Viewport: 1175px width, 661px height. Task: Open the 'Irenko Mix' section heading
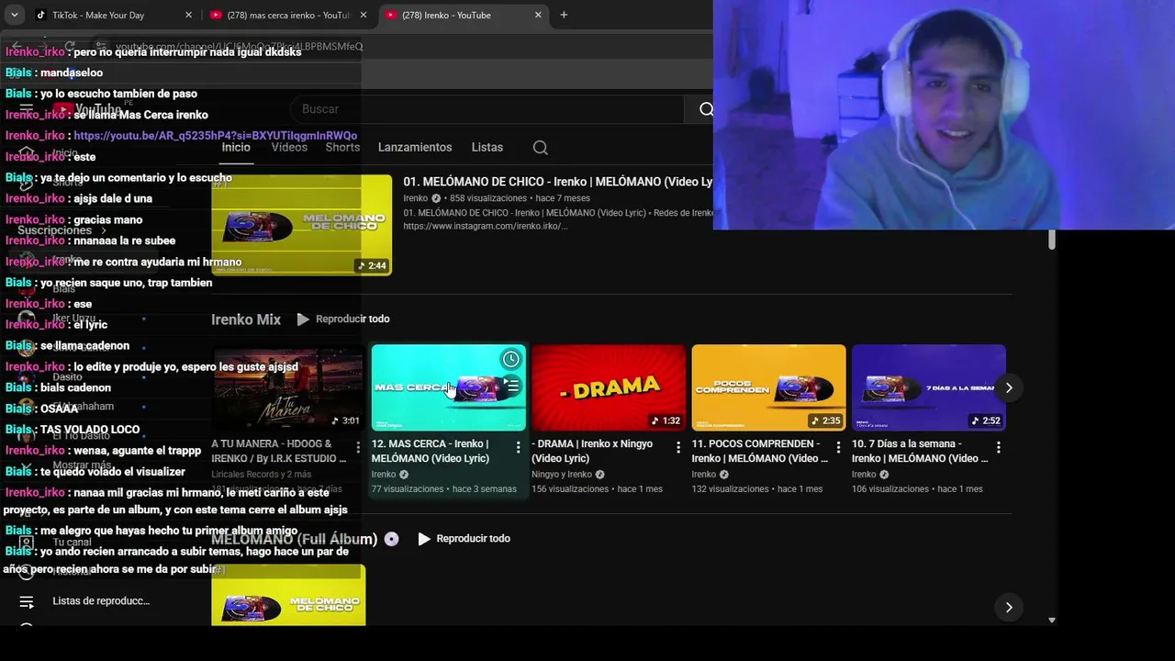click(x=246, y=319)
